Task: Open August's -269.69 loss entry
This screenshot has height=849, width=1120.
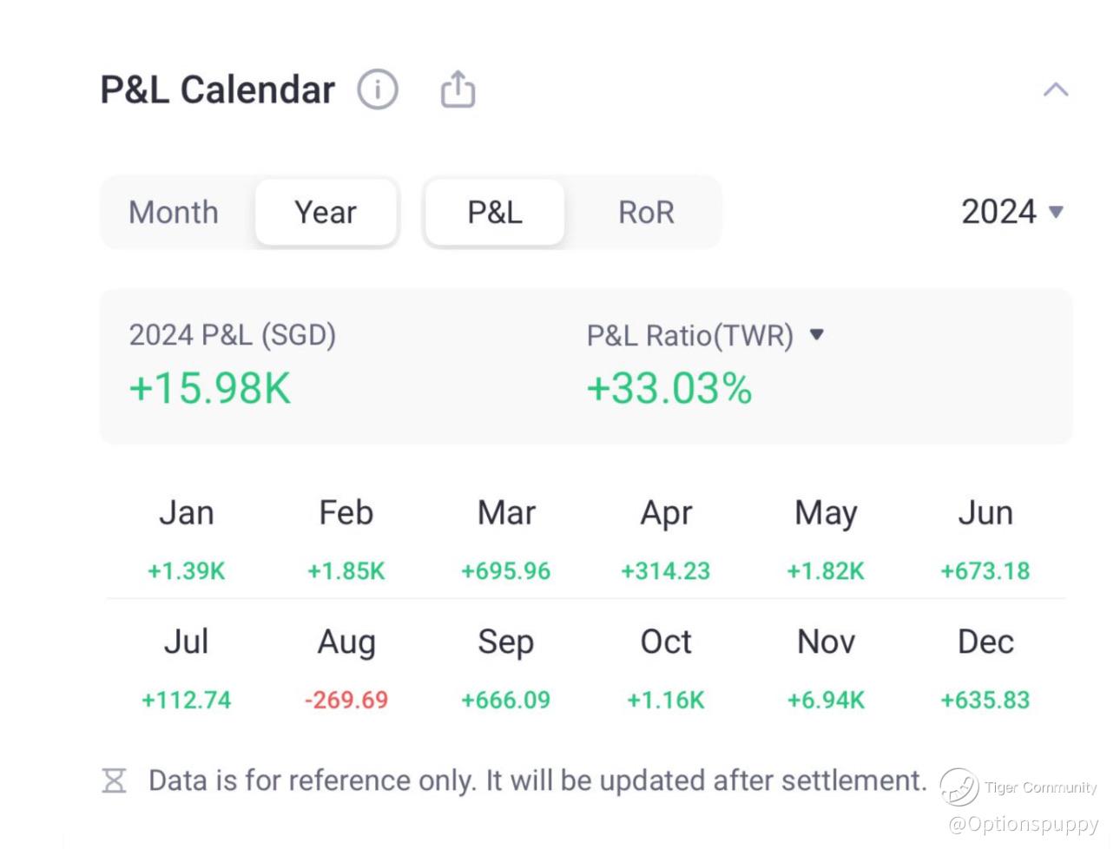Action: pyautogui.click(x=346, y=700)
